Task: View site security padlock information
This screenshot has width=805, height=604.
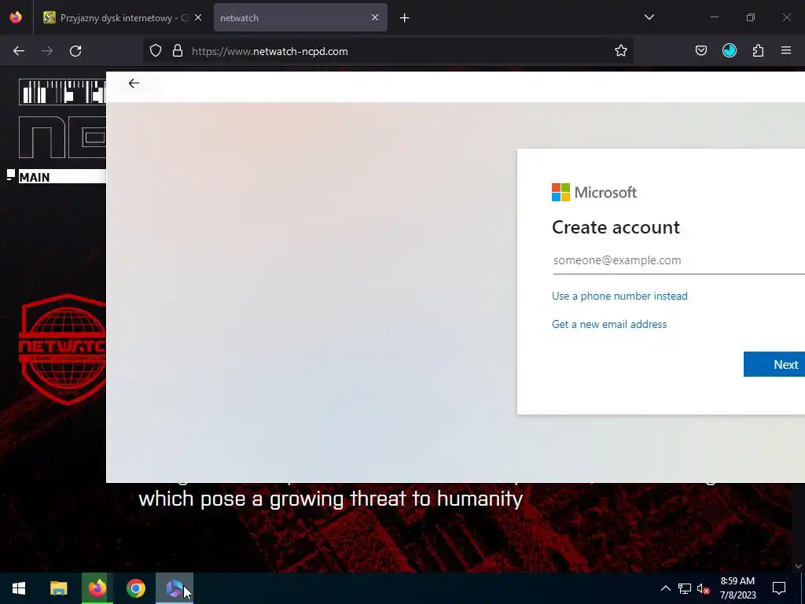Action: pos(178,51)
